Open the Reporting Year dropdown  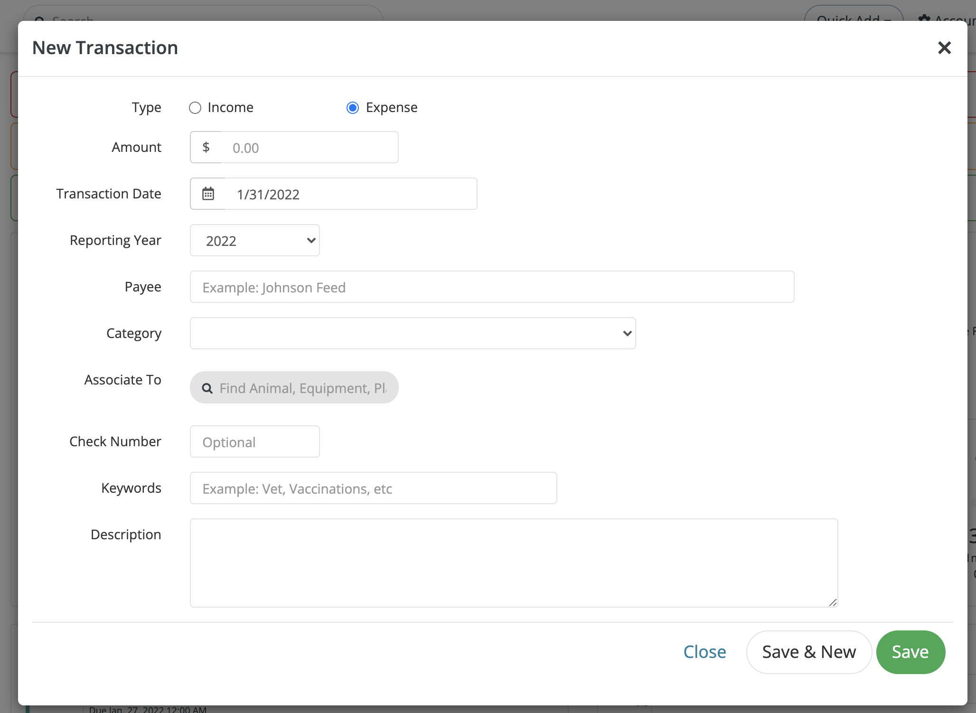(255, 240)
